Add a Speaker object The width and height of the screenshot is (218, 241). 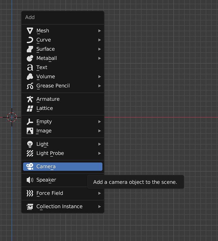[63, 180]
